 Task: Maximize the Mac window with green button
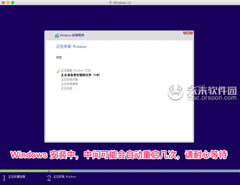[x=13, y=2]
